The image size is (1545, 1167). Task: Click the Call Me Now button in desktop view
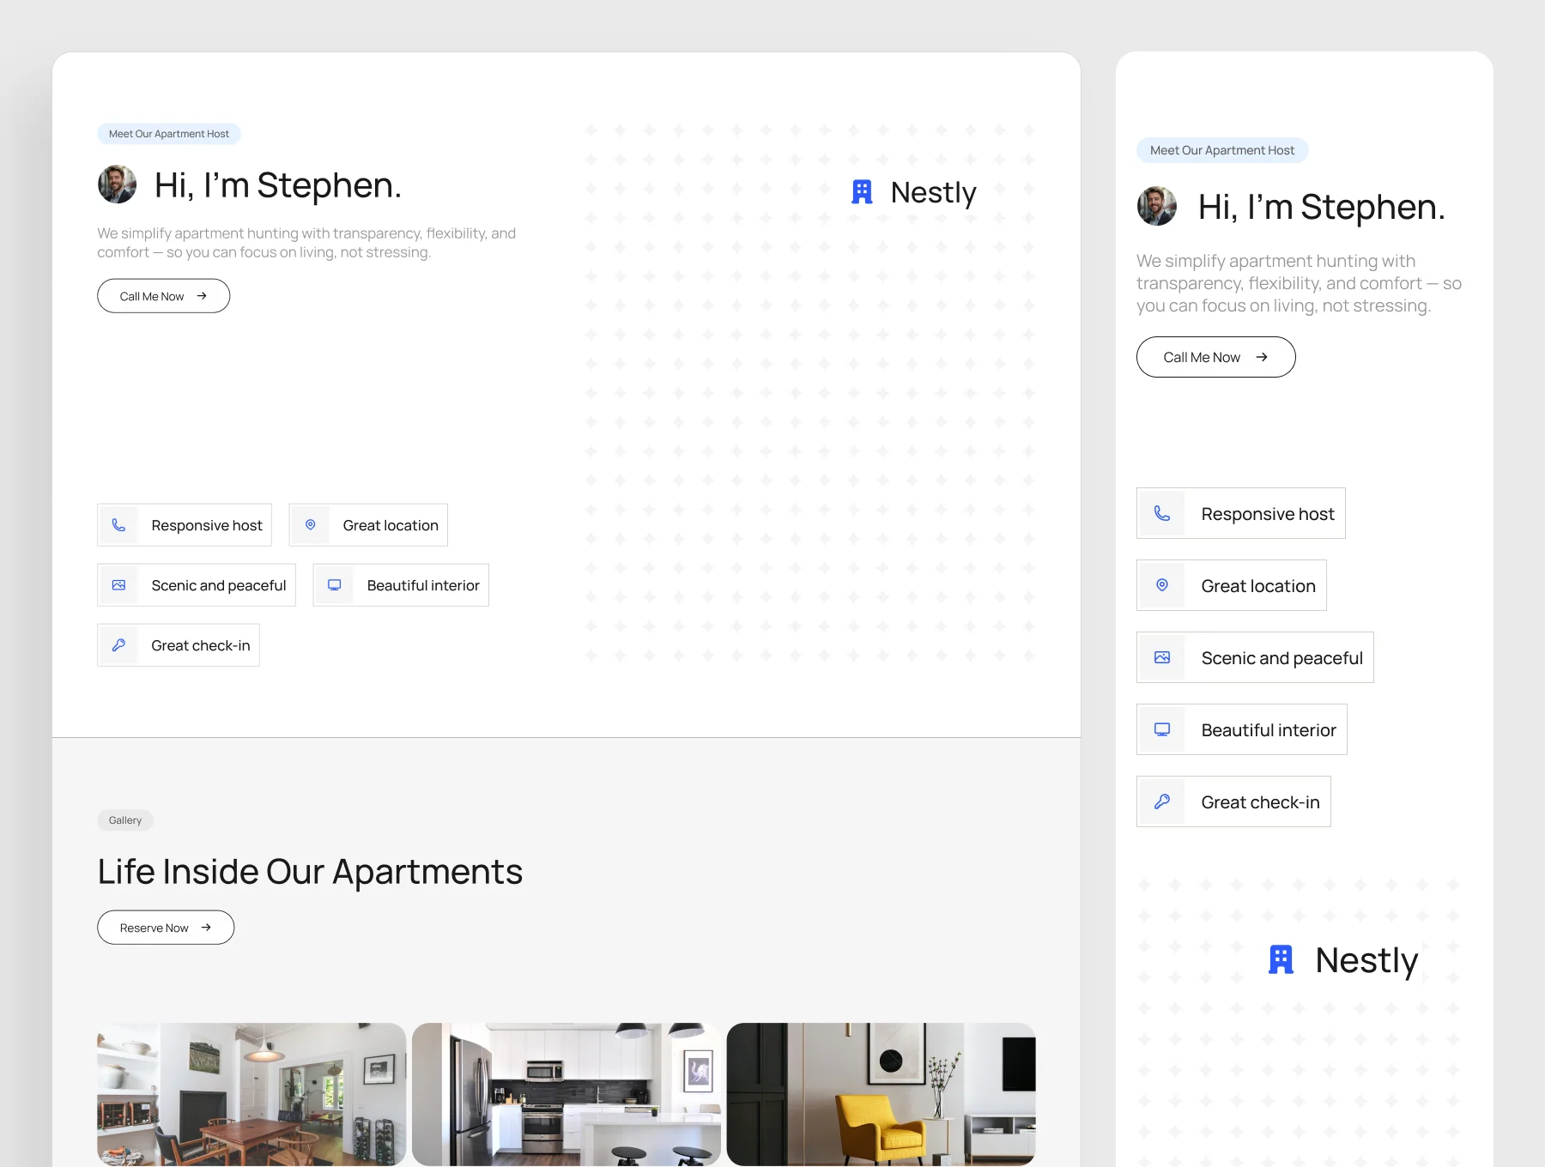coord(164,296)
